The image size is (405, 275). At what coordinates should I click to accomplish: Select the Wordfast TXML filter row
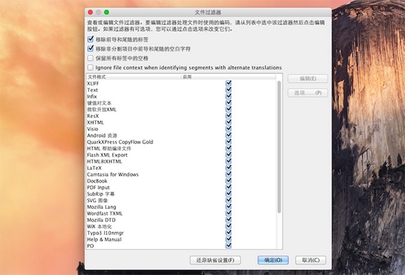coord(182,213)
